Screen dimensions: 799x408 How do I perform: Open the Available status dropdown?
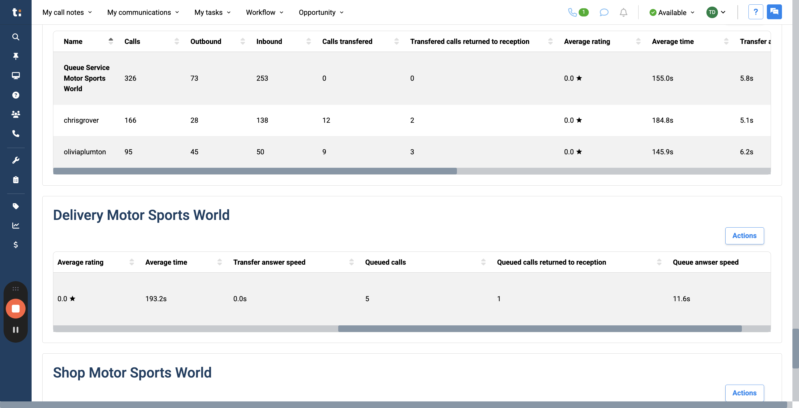671,12
